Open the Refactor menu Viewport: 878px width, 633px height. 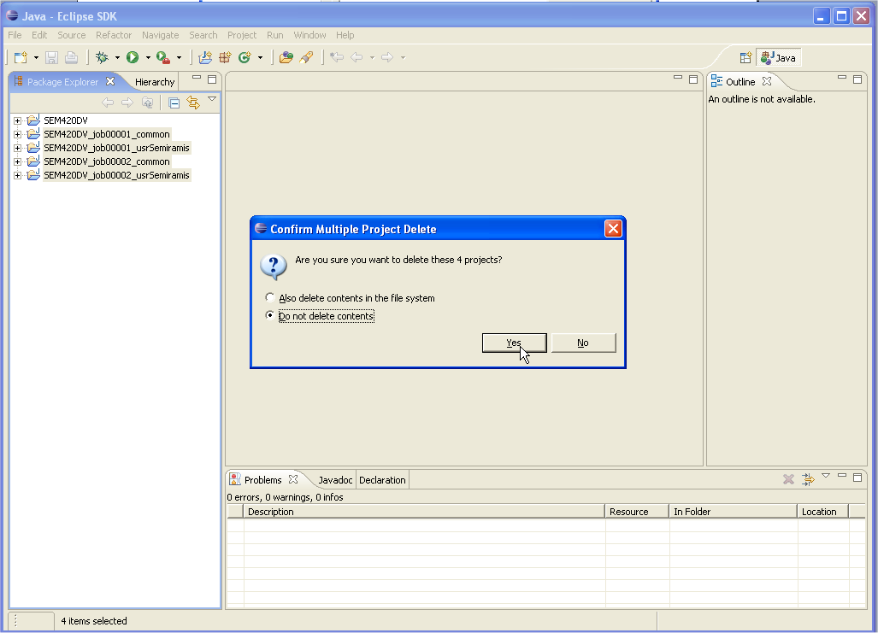click(114, 35)
